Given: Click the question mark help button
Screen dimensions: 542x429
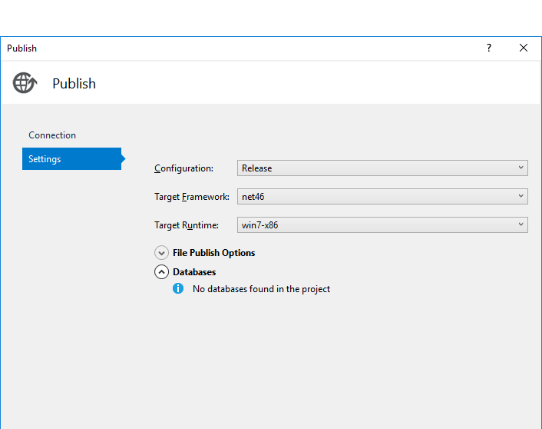Looking at the screenshot, I should pos(489,48).
